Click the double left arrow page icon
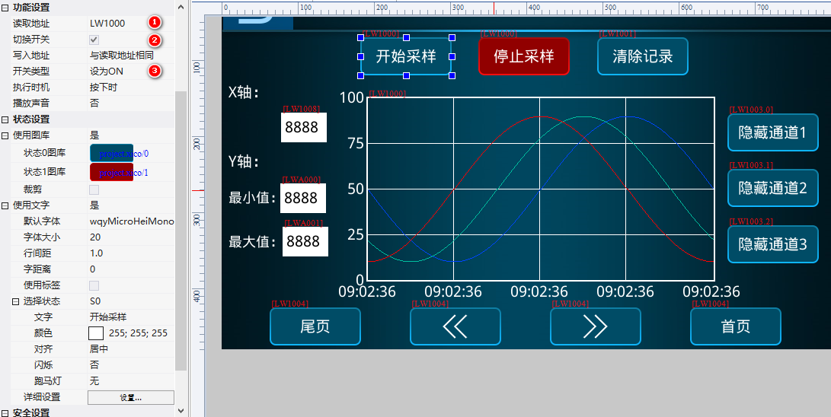This screenshot has width=831, height=417. pyautogui.click(x=455, y=326)
